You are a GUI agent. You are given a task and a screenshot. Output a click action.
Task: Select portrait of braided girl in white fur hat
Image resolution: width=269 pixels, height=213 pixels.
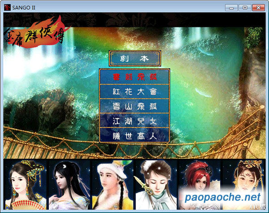click(x=113, y=185)
